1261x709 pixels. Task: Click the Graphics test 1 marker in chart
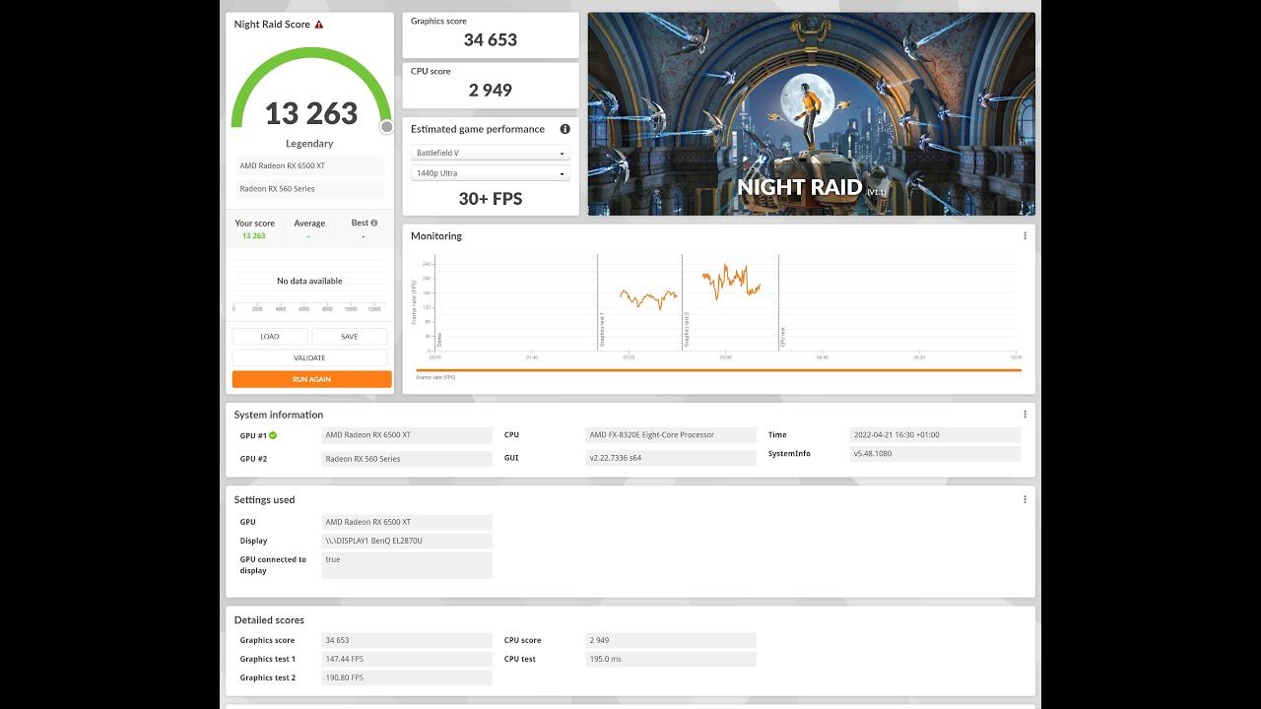(x=601, y=330)
